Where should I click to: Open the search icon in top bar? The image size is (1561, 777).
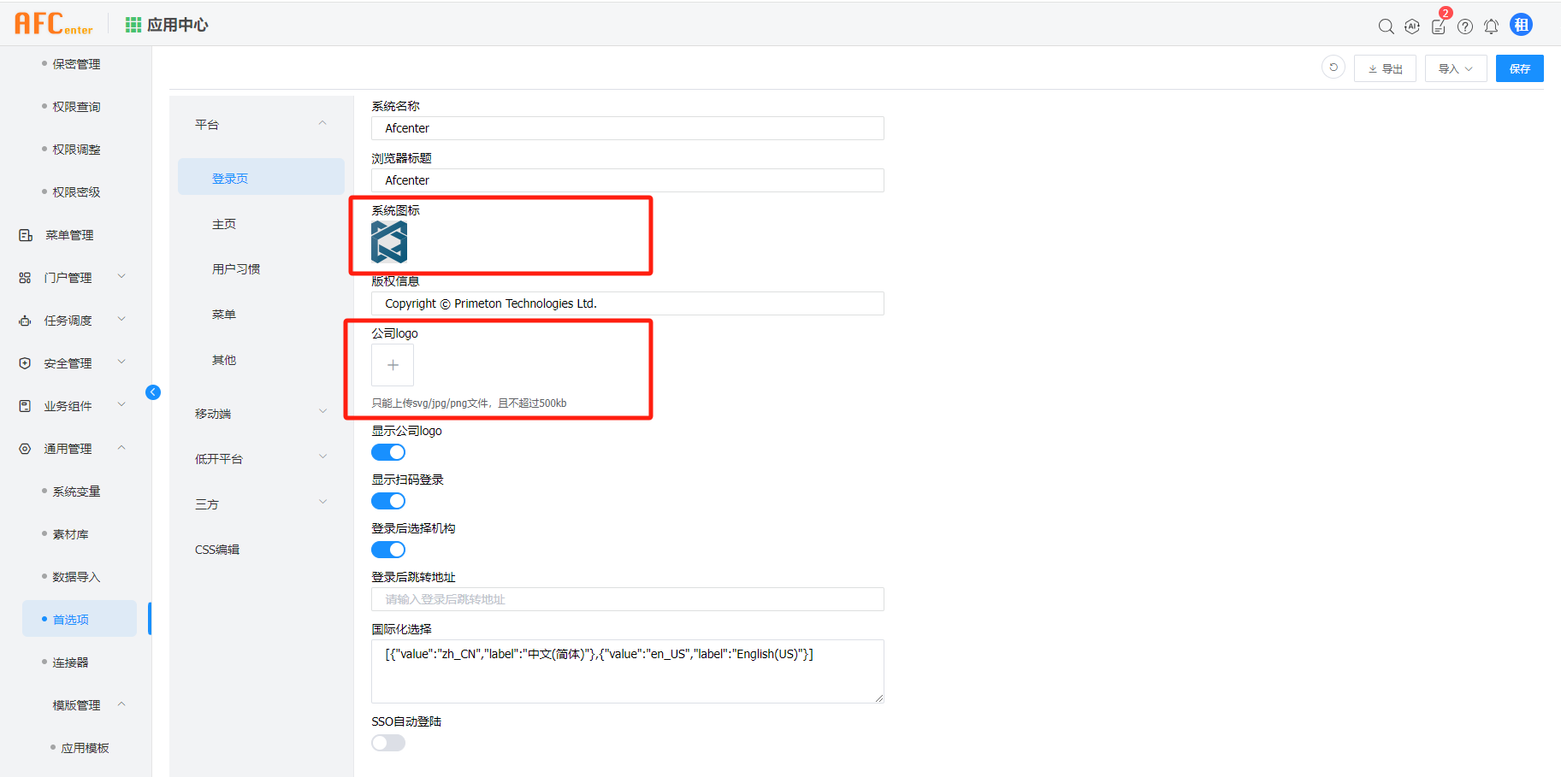[x=1387, y=26]
